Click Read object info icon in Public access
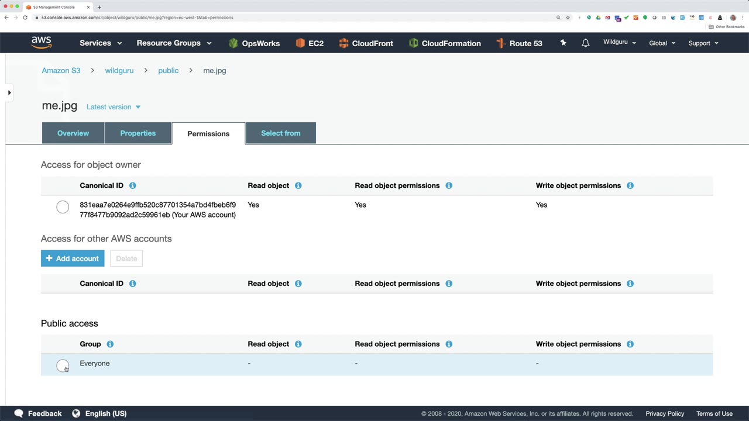 coord(298,344)
